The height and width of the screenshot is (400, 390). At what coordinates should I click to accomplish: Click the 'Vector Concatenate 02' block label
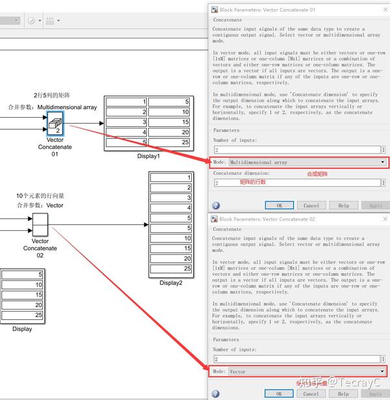tap(40, 248)
